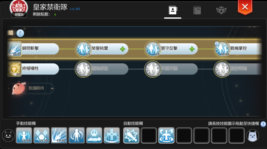Open the crown badge tab
This screenshot has height=149, width=267.
click(x=221, y=10)
